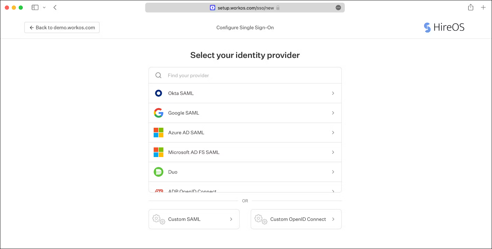Open the sidebar dropdown chevron
This screenshot has height=249, width=492.
click(44, 7)
